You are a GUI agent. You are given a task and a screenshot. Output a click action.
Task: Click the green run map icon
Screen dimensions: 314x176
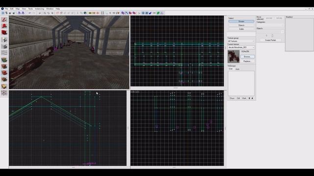point(158,13)
